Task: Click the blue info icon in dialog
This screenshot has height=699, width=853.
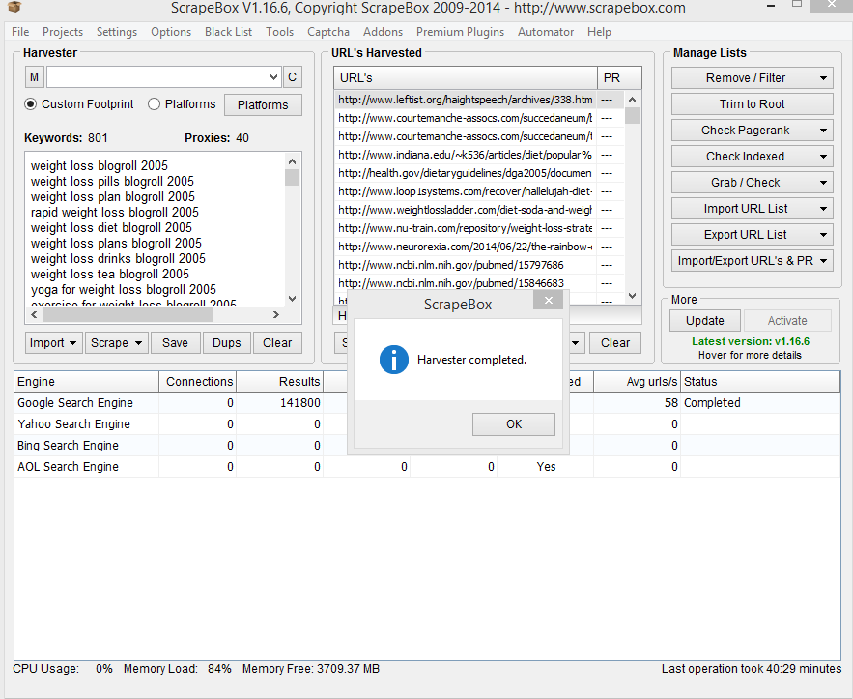Action: coord(394,360)
